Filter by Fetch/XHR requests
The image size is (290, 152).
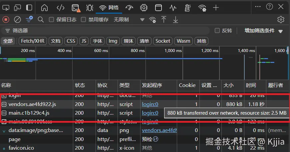(33, 41)
